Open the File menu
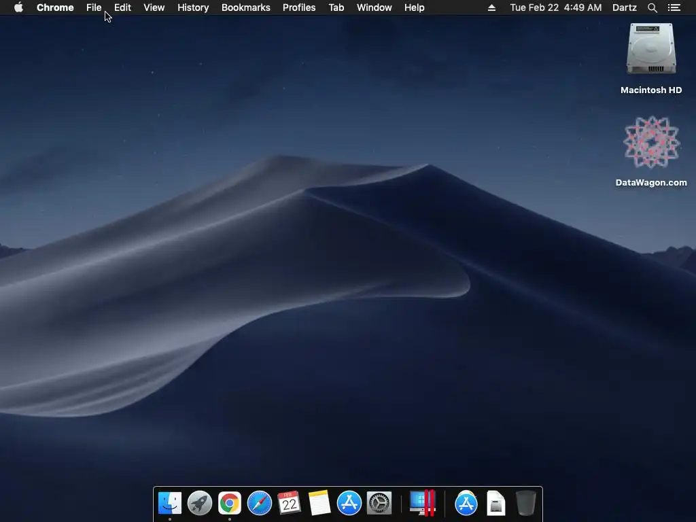 pos(94,7)
